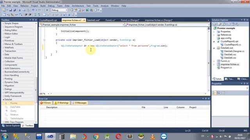Select Program.cs in Solution Explorer
Image resolution: width=250 pixels, height=140 pixels.
click(x=226, y=68)
